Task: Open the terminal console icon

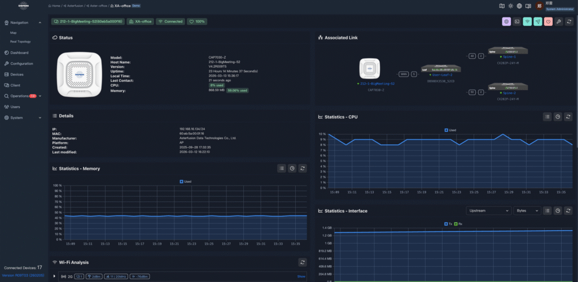Action: pos(517,21)
